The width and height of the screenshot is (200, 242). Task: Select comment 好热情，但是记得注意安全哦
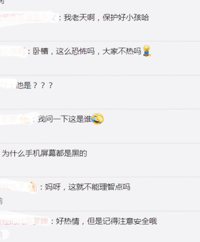coord(106,221)
